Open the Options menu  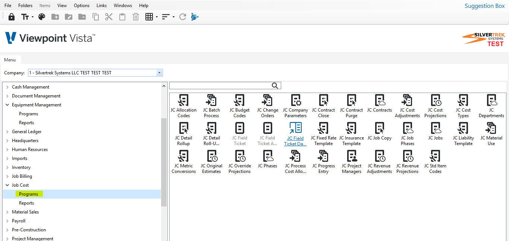click(82, 6)
